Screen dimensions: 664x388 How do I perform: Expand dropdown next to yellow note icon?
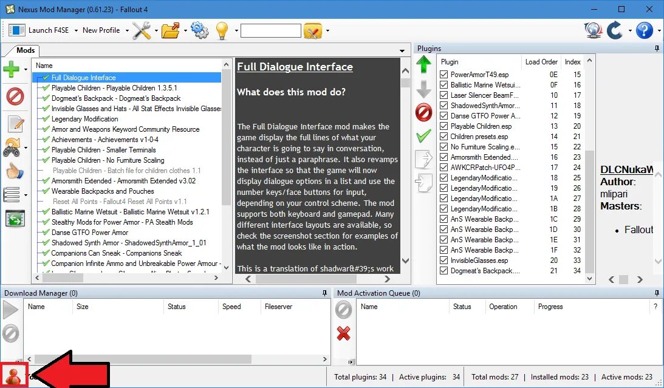coord(327,30)
